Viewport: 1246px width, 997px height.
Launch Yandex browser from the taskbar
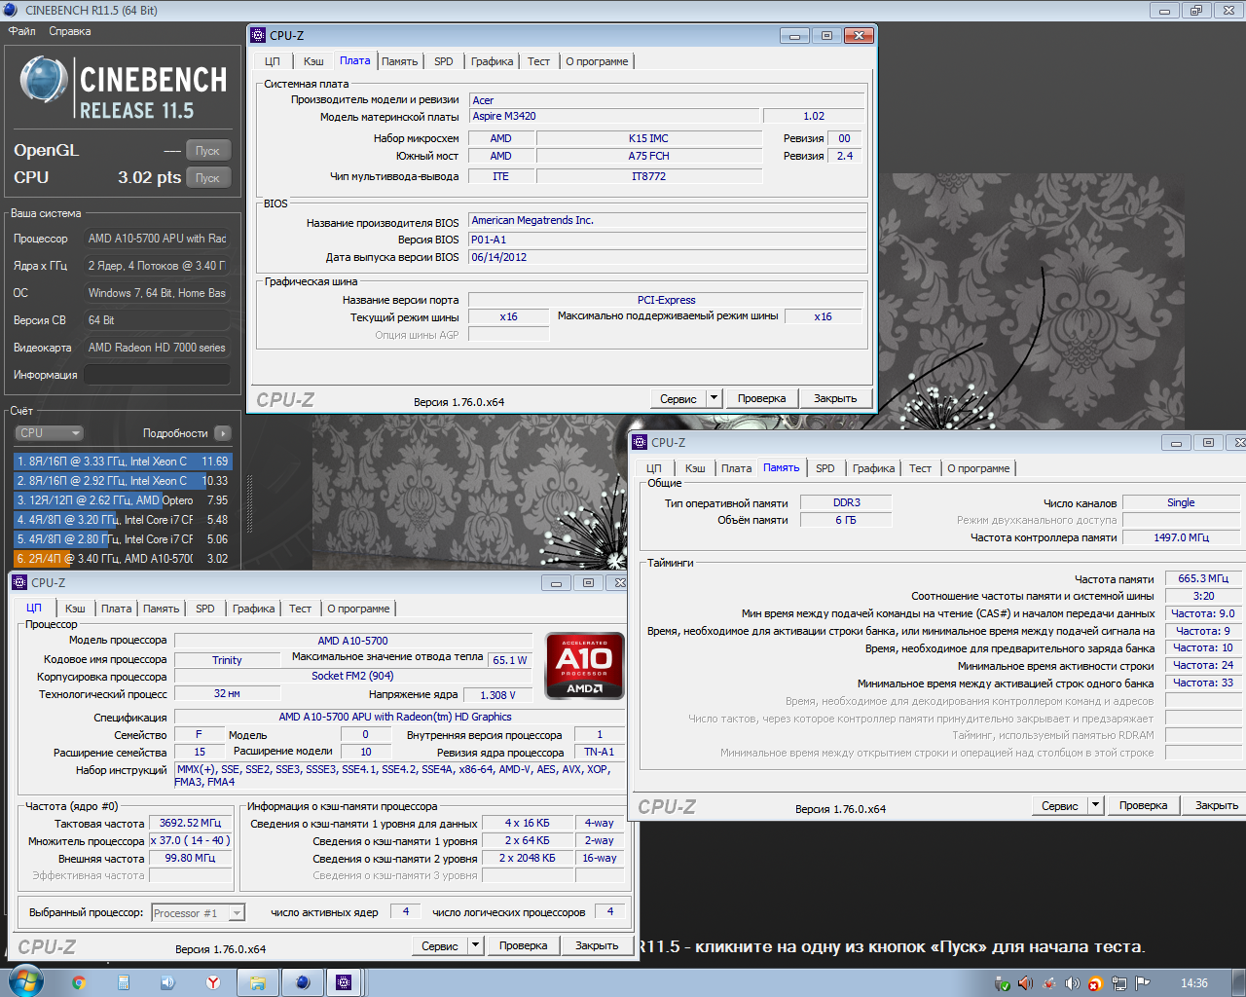coord(213,982)
